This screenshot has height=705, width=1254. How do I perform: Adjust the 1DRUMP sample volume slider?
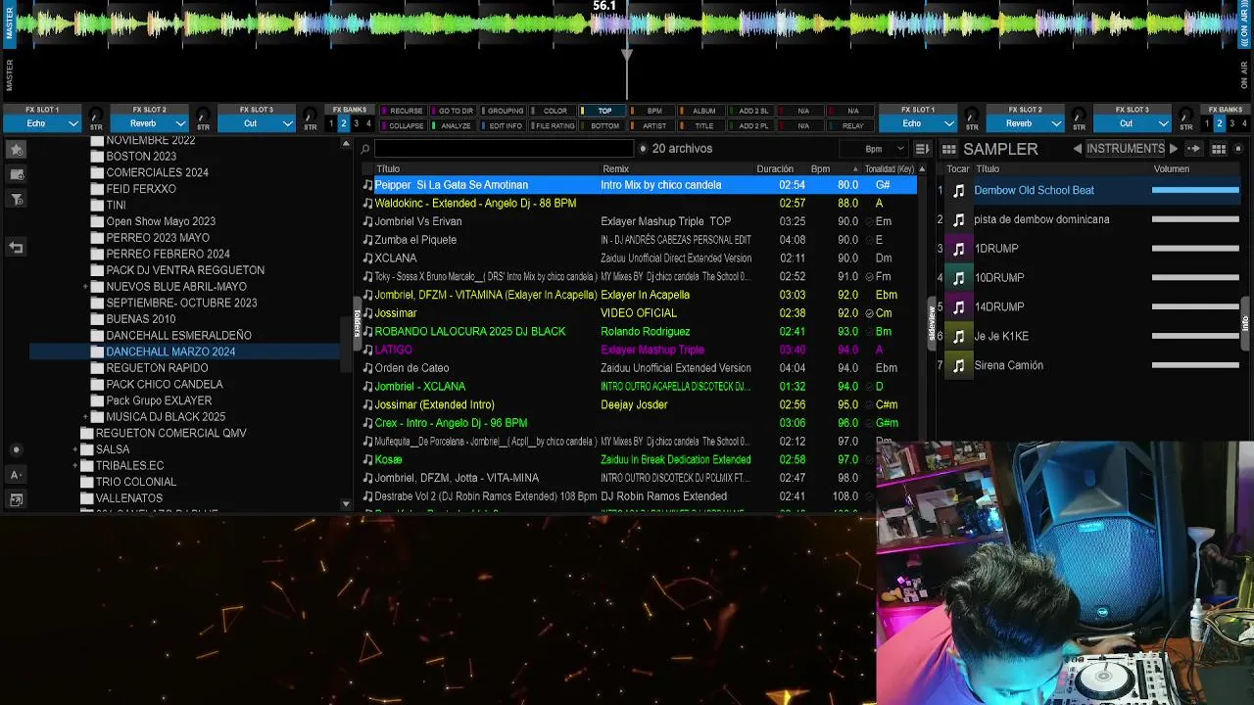(x=1195, y=249)
